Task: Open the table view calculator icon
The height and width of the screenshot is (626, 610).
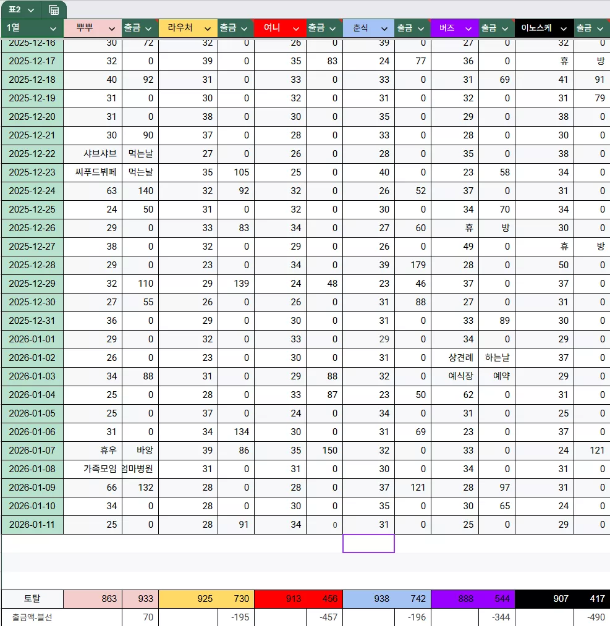Action: coord(54,10)
